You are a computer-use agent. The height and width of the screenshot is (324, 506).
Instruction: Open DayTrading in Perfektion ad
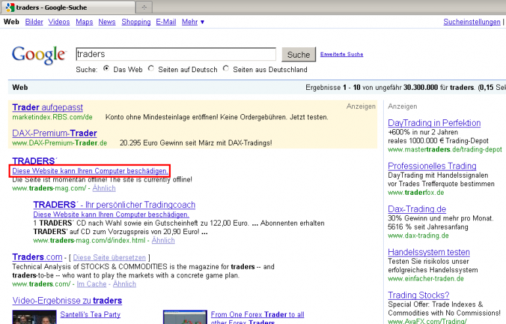[434, 123]
